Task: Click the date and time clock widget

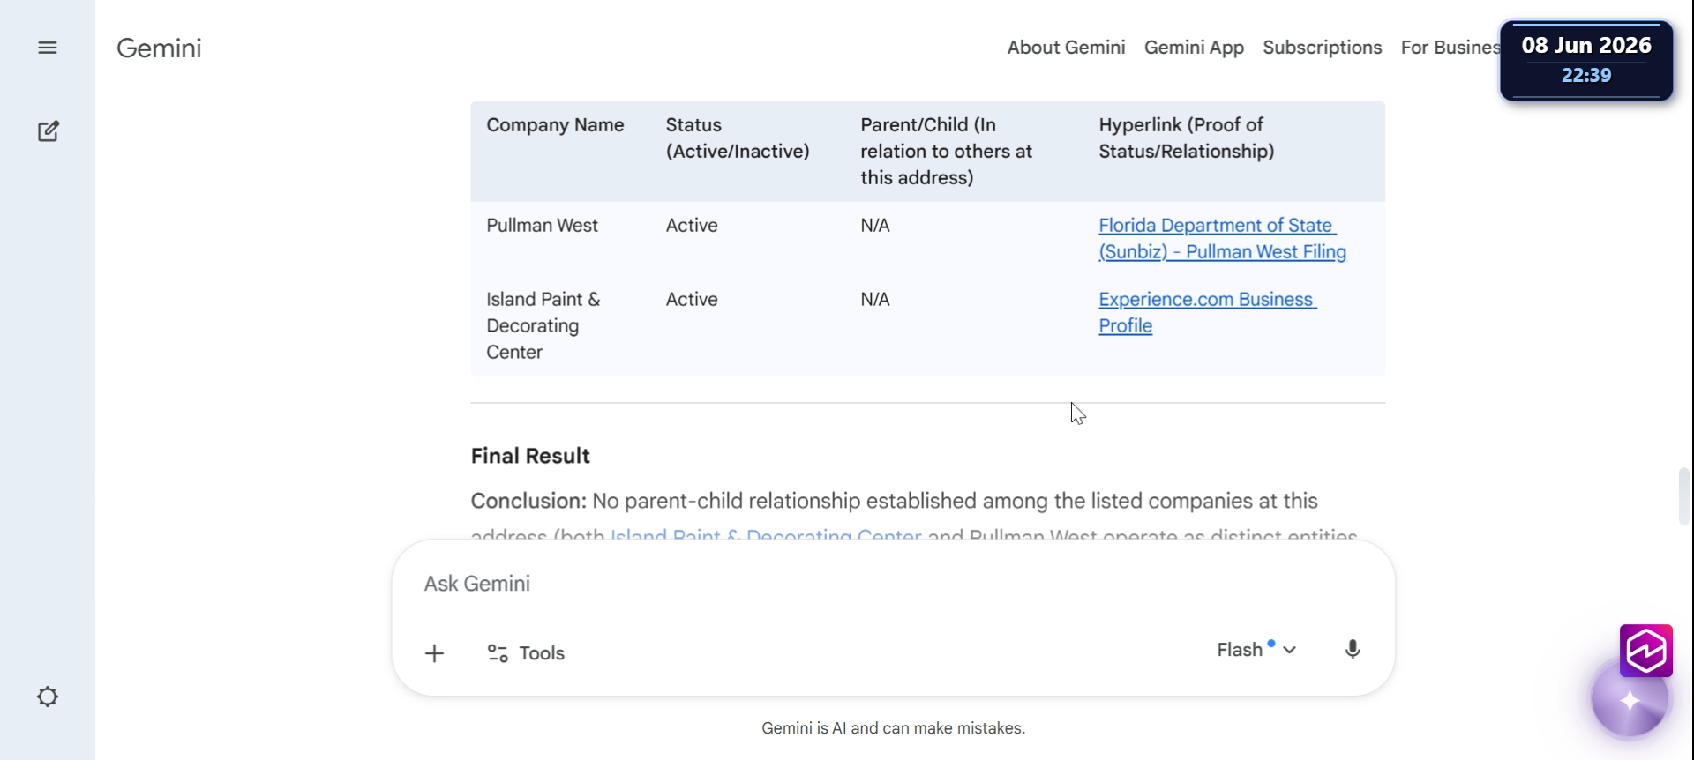Action: pos(1586,60)
